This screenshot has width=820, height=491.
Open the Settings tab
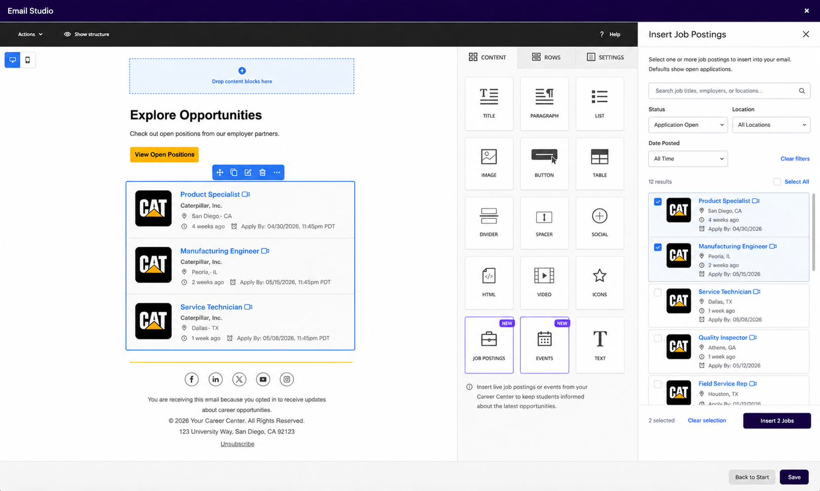(605, 57)
